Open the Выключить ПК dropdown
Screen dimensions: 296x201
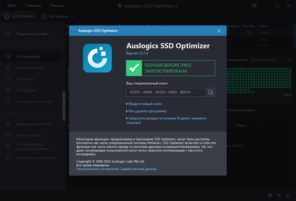click(x=271, y=60)
